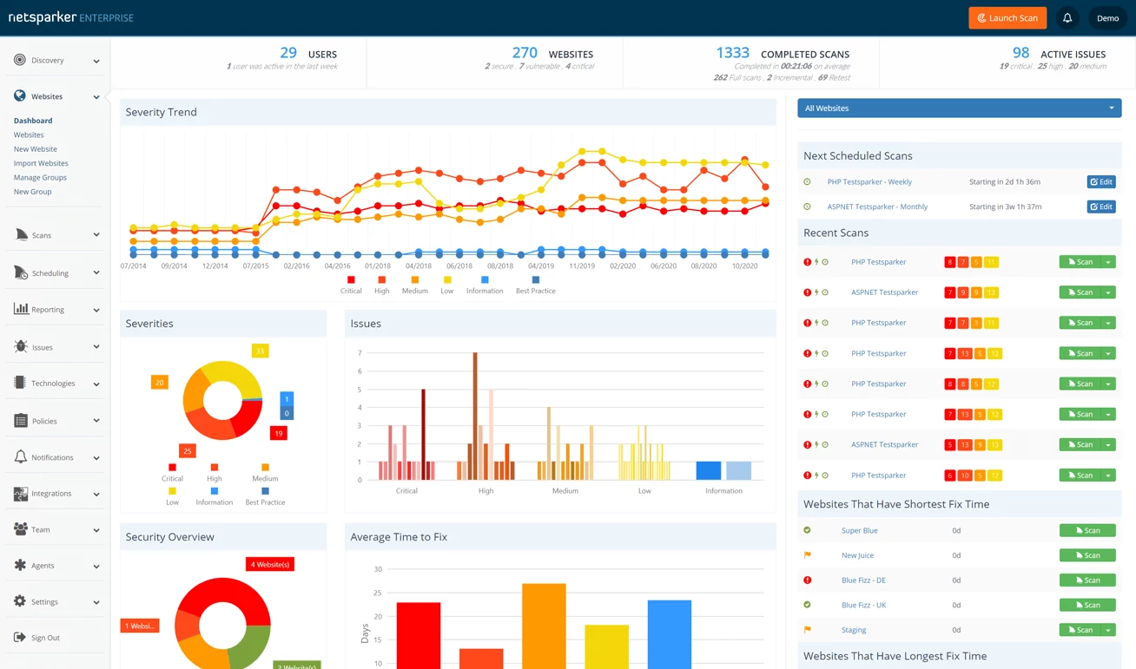
Task: Click the Discovery sidebar icon
Action: pos(20,60)
